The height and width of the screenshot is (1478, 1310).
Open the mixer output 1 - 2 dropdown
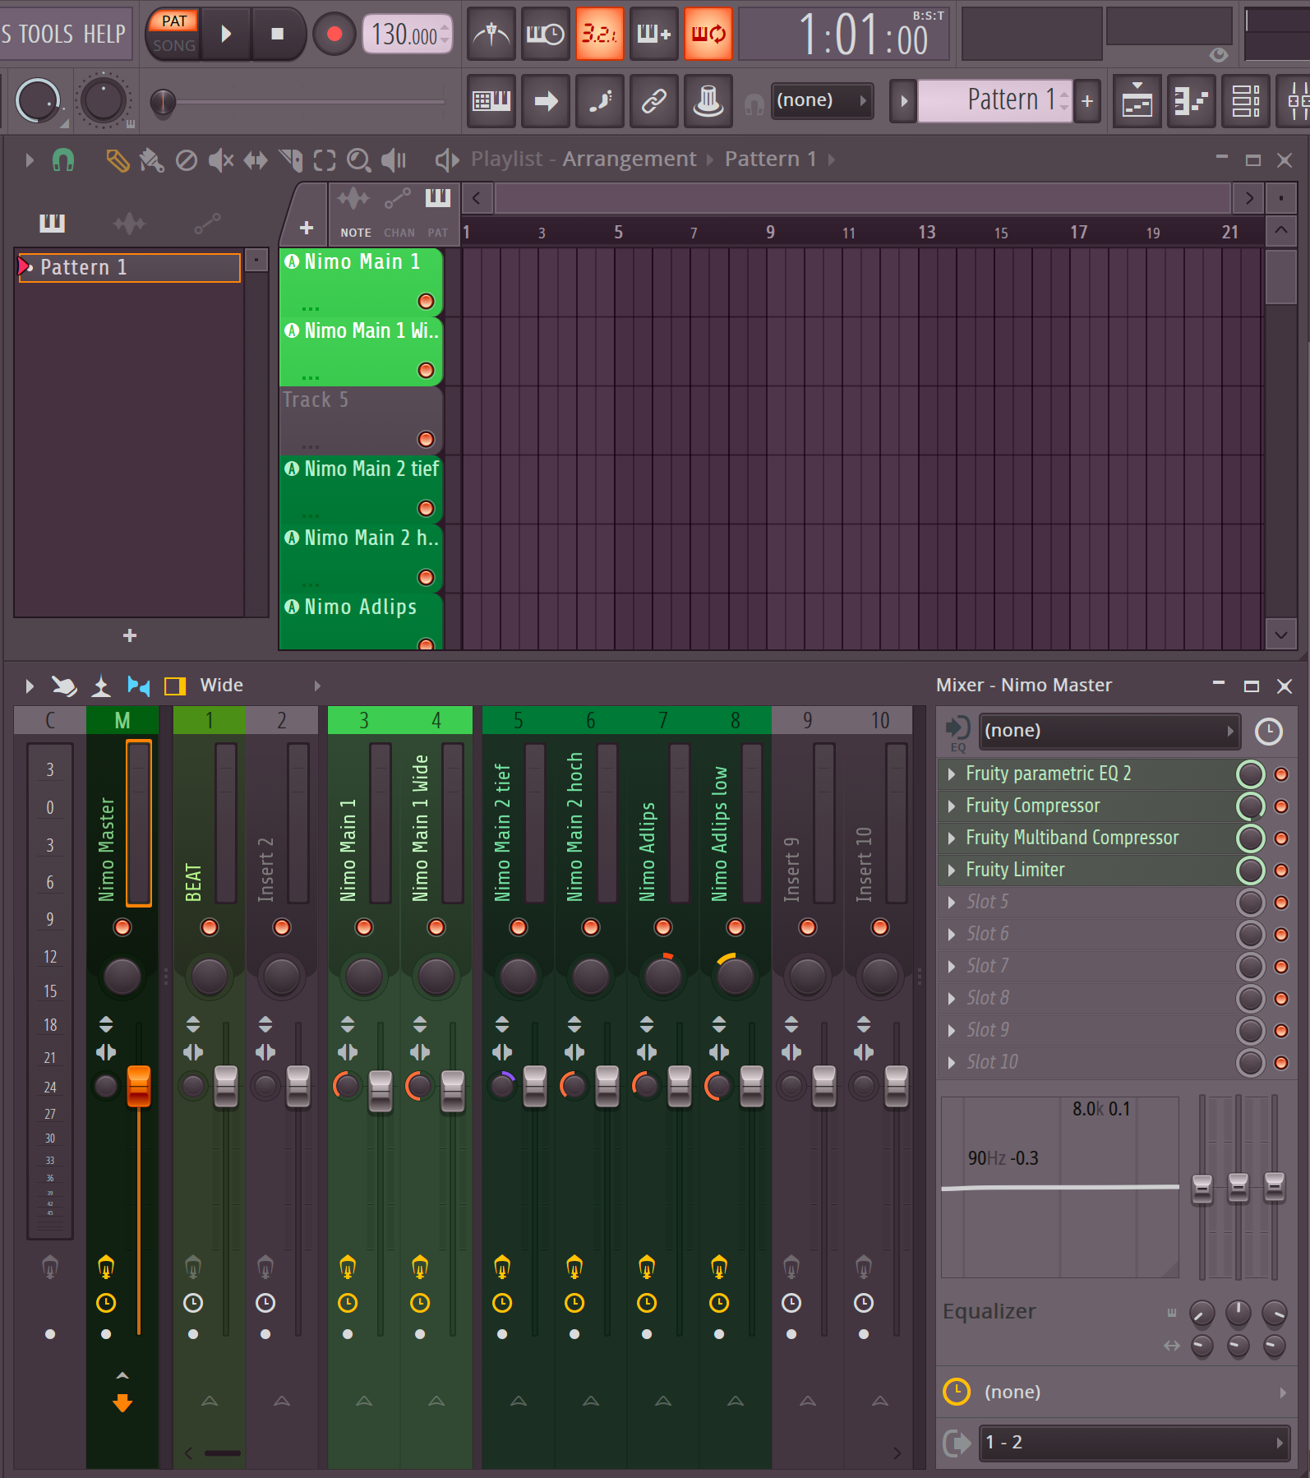tap(1134, 1443)
